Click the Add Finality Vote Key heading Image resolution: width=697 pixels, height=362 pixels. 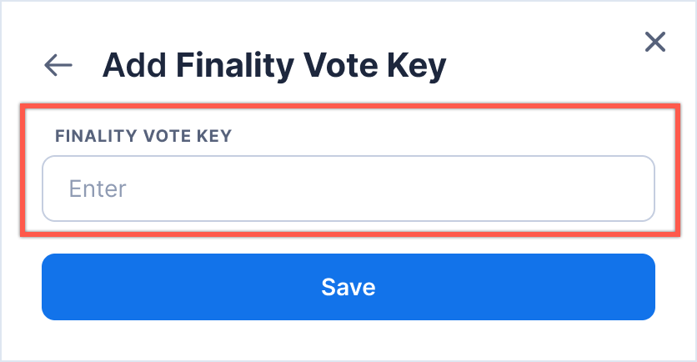click(x=274, y=65)
